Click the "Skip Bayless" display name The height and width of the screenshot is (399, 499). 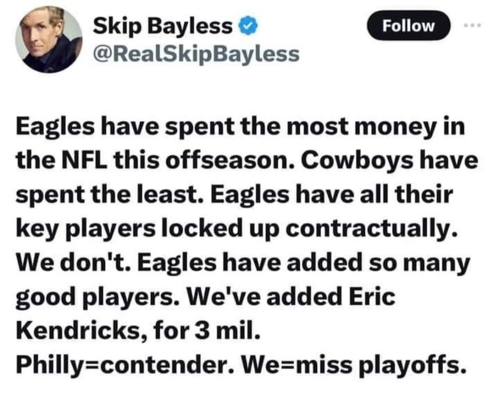(163, 26)
